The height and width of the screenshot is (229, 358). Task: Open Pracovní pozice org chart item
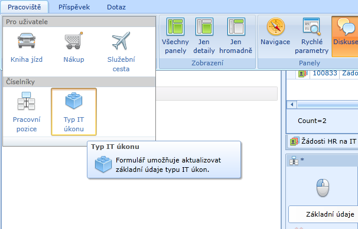tap(27, 112)
